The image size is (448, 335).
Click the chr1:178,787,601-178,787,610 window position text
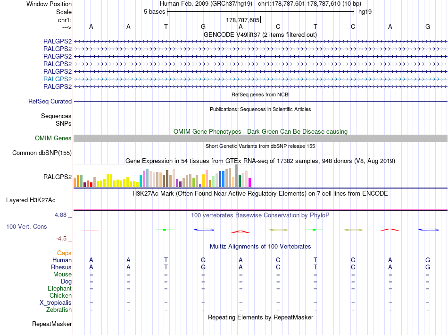(309, 4)
